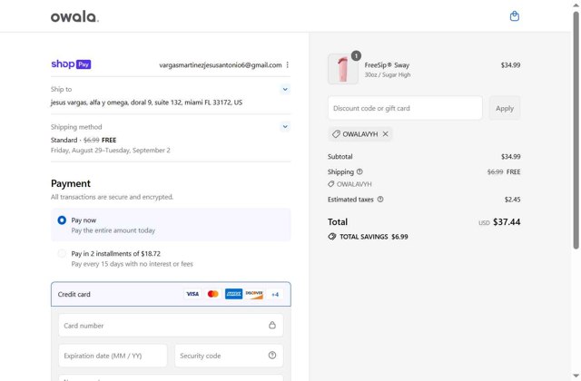The height and width of the screenshot is (381, 581).
Task: Click the Shop Pay logo
Action: [x=71, y=64]
